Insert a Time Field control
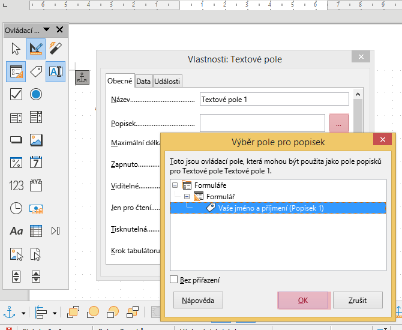The width and height of the screenshot is (402, 330). click(x=16, y=208)
